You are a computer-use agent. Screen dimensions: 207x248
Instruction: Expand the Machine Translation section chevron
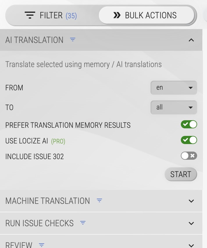tap(191, 201)
